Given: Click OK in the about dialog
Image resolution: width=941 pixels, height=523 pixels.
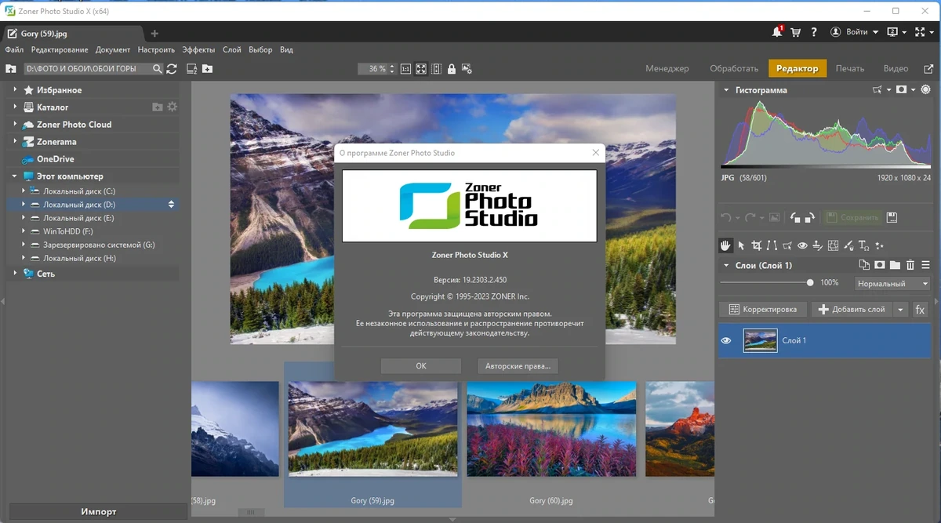Looking at the screenshot, I should pyautogui.click(x=421, y=365).
